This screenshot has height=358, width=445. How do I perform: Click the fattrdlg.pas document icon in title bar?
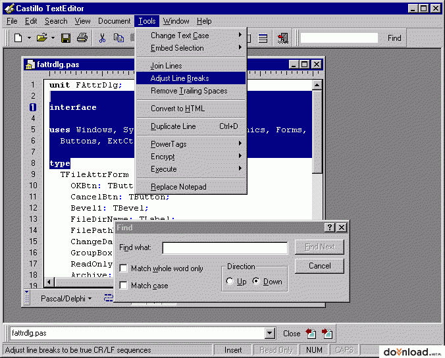(29, 64)
